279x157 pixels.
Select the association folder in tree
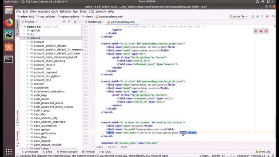point(41,88)
